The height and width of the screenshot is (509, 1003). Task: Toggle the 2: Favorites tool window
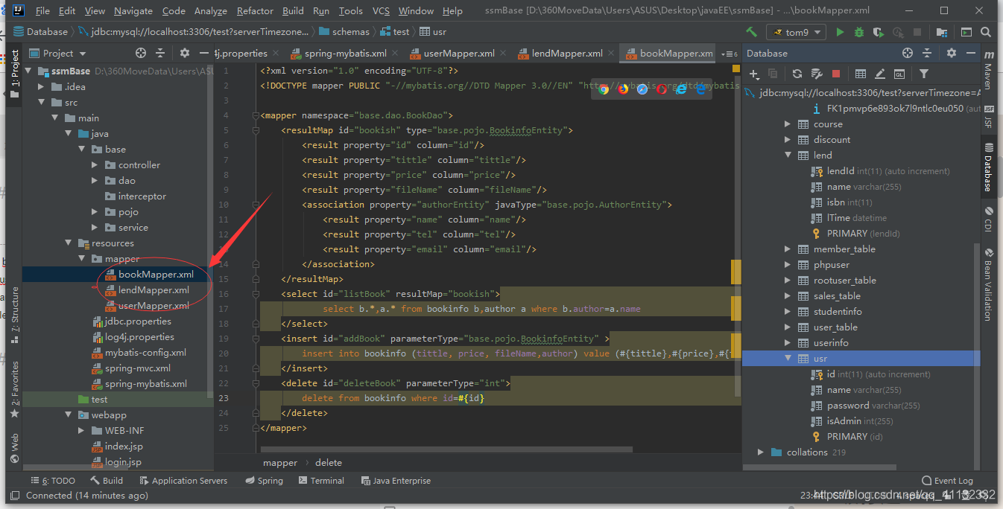click(x=14, y=389)
